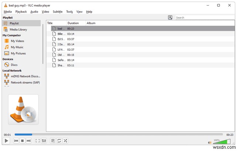Open the Tools menu
Viewport: 240px width, 151px height.
tap(69, 11)
